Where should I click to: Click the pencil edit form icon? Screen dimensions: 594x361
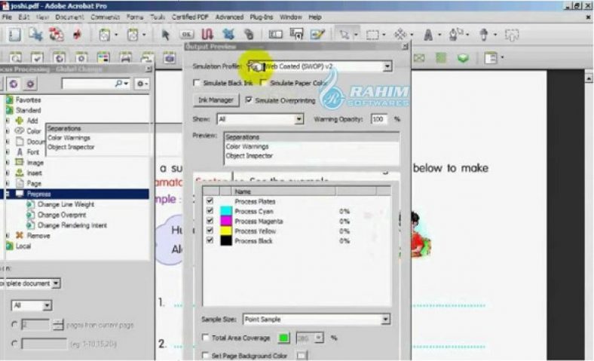click(x=317, y=35)
